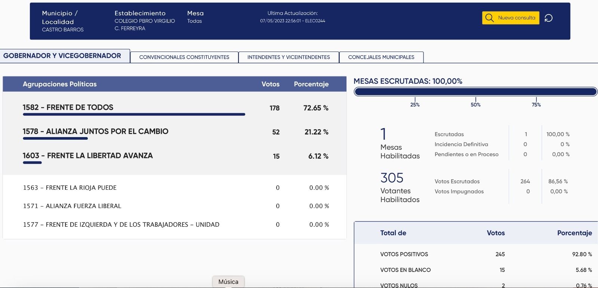This screenshot has height=288, width=598.
Task: Click the circular refresh arrow icon
Action: 548,18
